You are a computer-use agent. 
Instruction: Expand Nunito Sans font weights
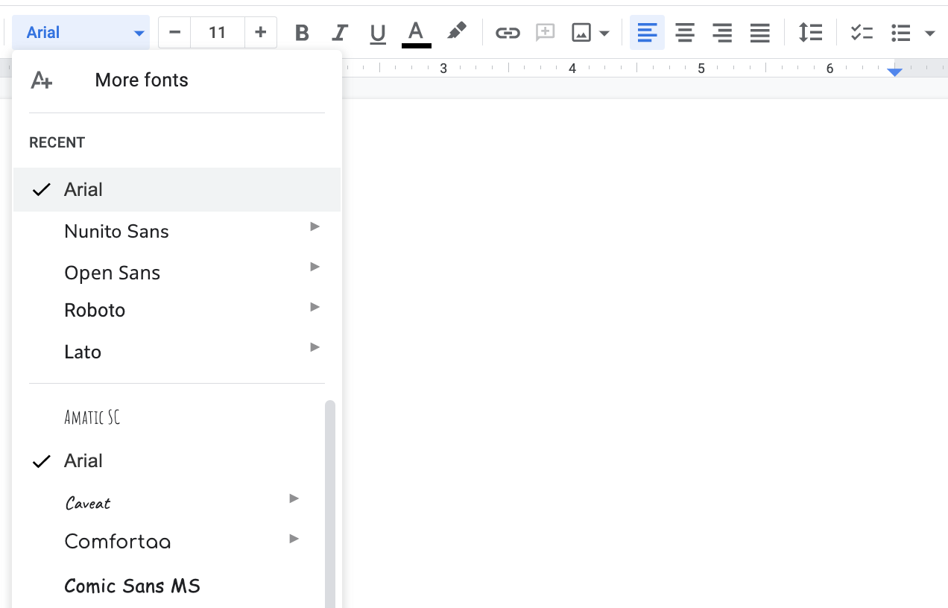(315, 227)
